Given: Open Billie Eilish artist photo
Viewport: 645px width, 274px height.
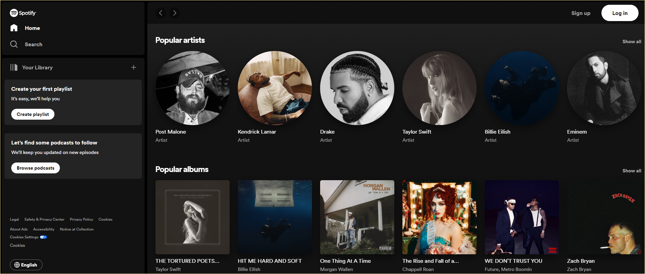Looking at the screenshot, I should point(522,88).
